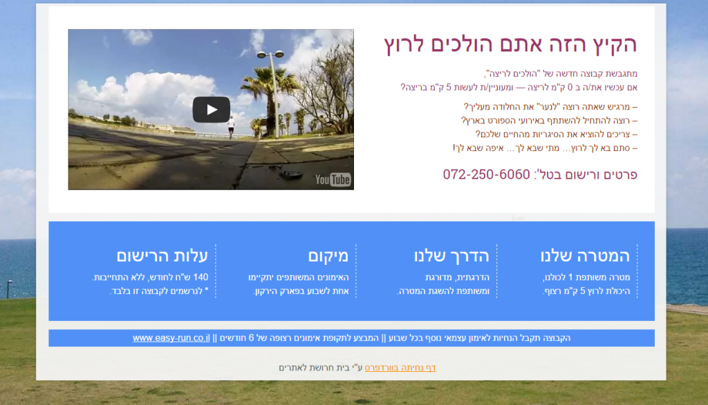Click the 'עלות הרישום' column heading

162,255
